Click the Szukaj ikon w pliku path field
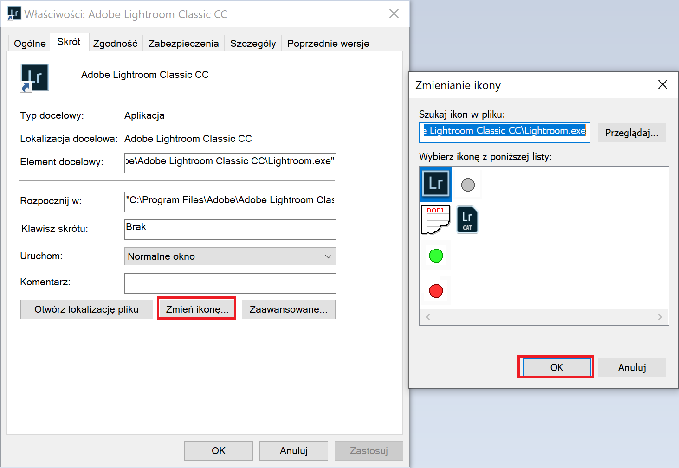This screenshot has height=468, width=679. [504, 132]
